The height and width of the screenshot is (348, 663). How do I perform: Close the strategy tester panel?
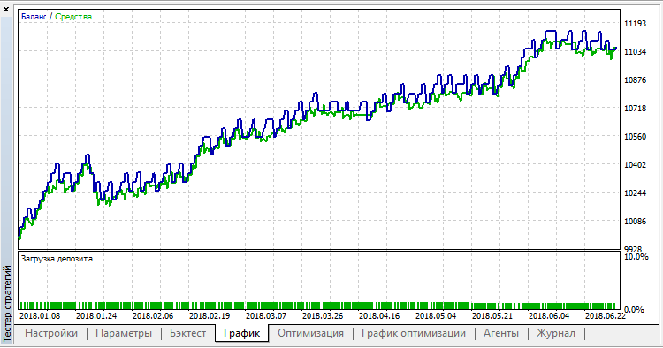pos(6,9)
